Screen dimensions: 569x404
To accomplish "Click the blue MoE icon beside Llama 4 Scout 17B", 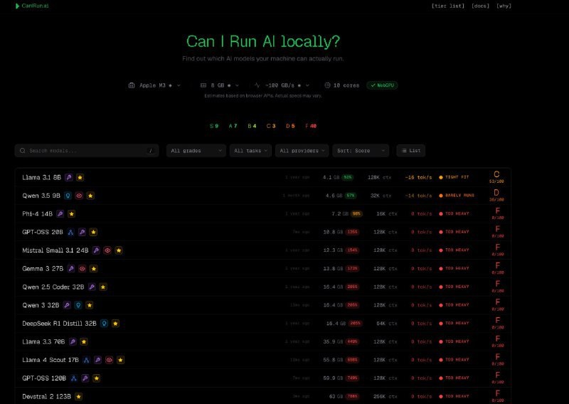I will (x=86, y=360).
